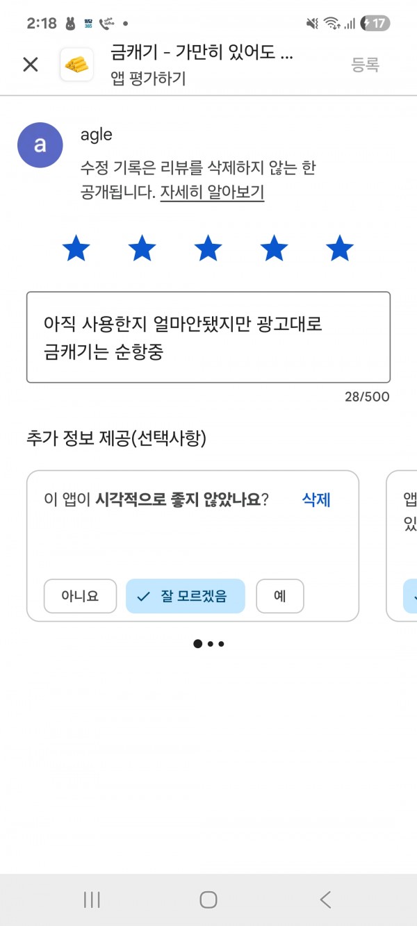
Task: Tap the 금캐기 gold bars app icon
Action: coord(77,65)
